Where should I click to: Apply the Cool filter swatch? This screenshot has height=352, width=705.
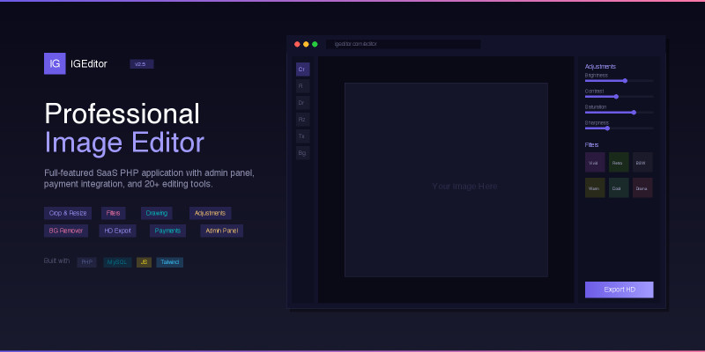(619, 187)
